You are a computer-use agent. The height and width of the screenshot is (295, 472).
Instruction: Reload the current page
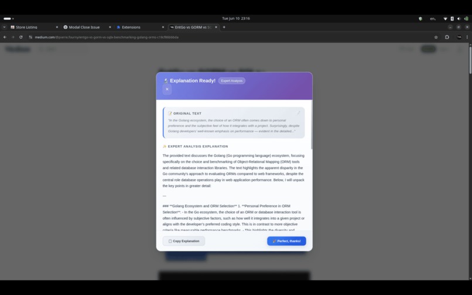[20, 37]
